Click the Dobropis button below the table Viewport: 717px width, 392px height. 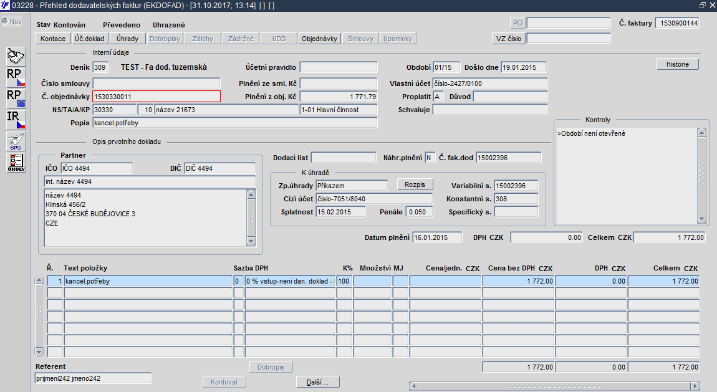click(271, 367)
